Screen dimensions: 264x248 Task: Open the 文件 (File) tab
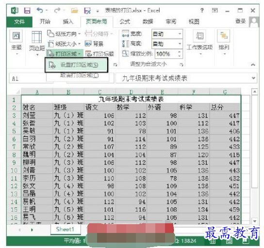pyautogui.click(x=19, y=22)
